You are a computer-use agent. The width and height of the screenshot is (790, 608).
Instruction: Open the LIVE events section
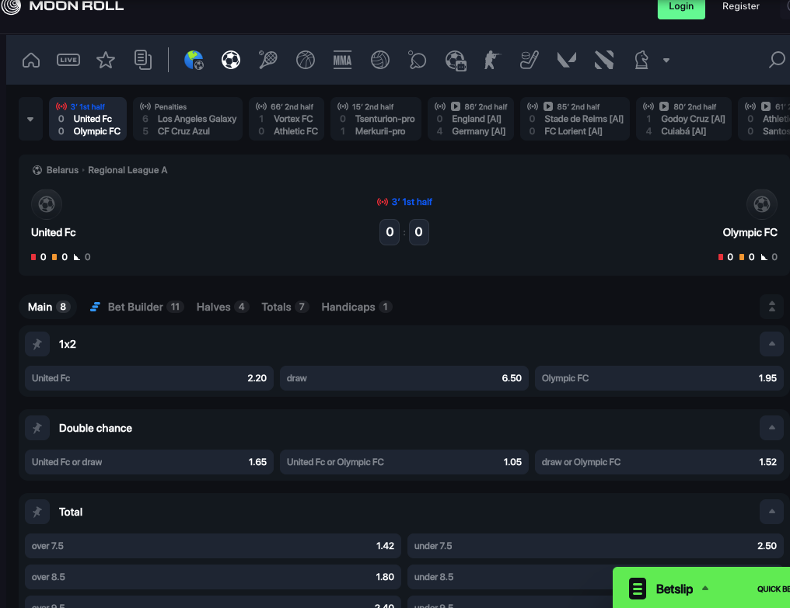68,60
